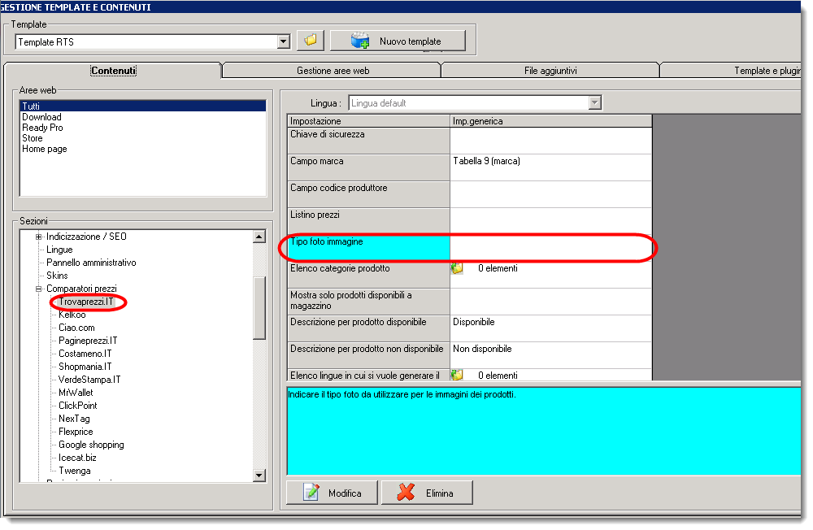Select Trovaprezzi.IT comparator
This screenshot has height=530, width=813.
point(85,302)
